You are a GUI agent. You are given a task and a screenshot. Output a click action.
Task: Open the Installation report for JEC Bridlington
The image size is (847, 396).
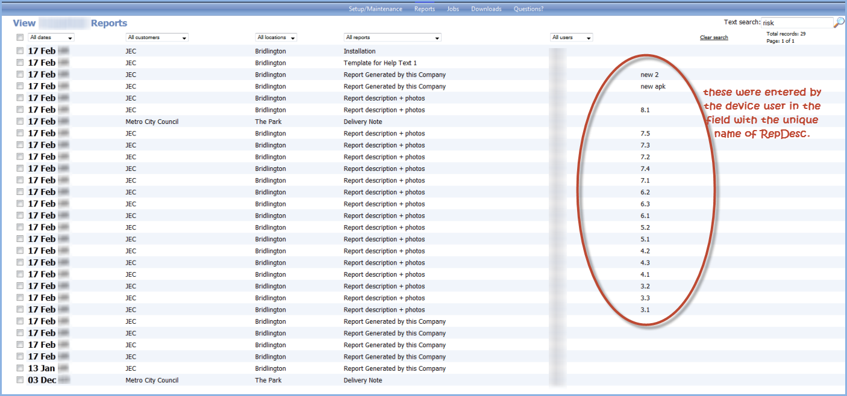click(359, 51)
